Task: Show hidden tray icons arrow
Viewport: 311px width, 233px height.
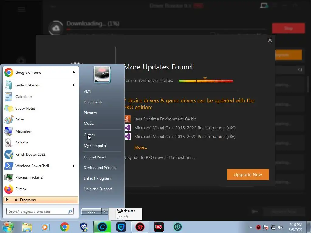Action: (x=251, y=227)
